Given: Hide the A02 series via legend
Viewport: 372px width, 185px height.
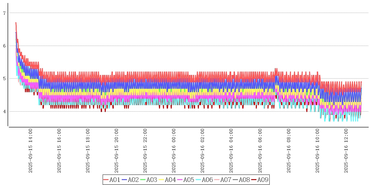Looking at the screenshot, I should pos(133,180).
